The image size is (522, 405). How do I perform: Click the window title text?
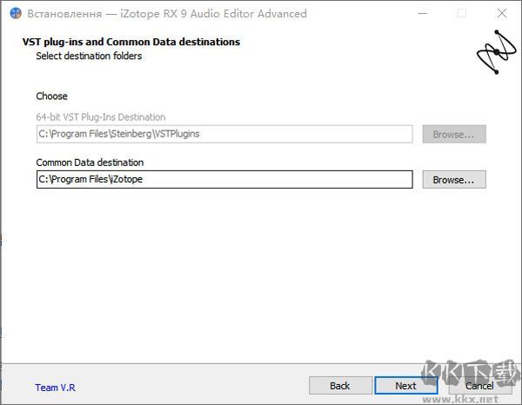click(x=167, y=14)
